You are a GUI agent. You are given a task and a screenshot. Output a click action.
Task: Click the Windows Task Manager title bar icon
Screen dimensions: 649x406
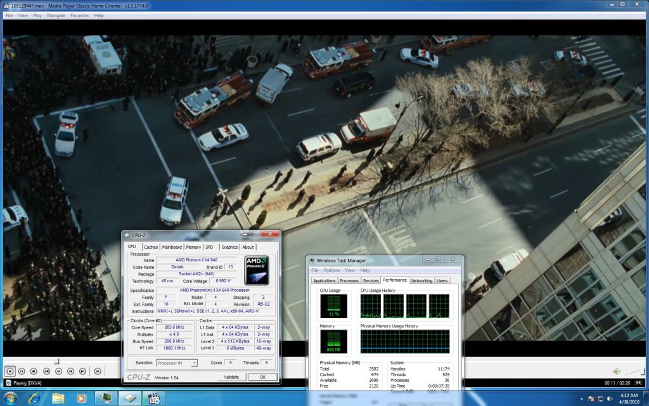(x=312, y=261)
